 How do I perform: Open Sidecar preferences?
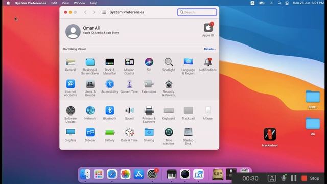[x=90, y=135]
